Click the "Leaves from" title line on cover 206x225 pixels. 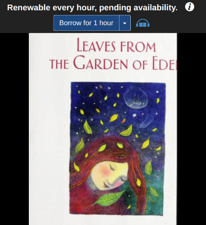coord(116,45)
